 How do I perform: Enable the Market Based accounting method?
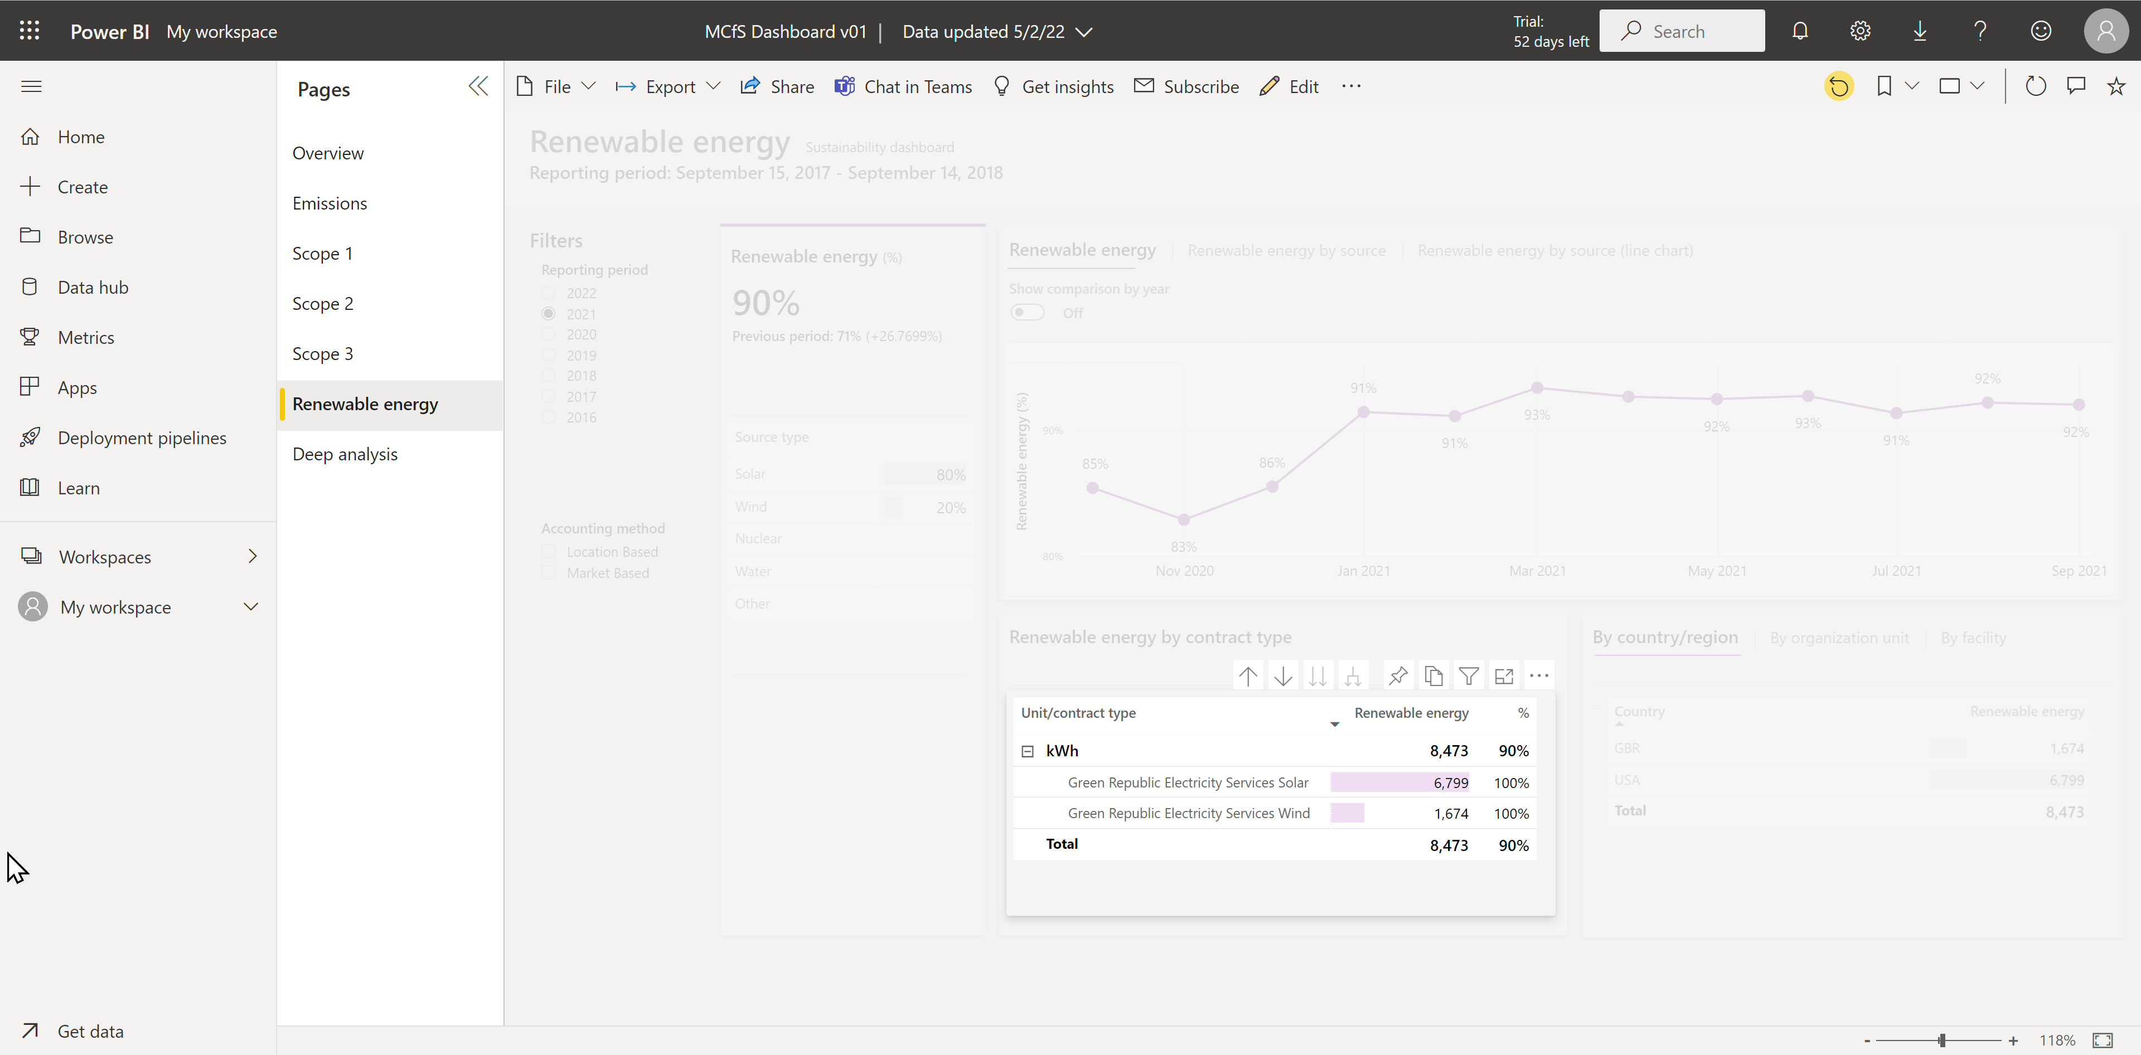pyautogui.click(x=548, y=572)
